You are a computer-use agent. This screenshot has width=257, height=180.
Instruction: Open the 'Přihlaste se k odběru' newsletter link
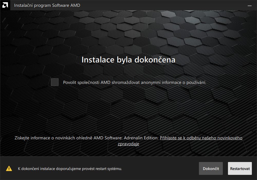[x=201, y=138]
